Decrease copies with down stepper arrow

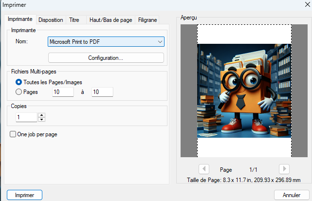tap(41, 119)
